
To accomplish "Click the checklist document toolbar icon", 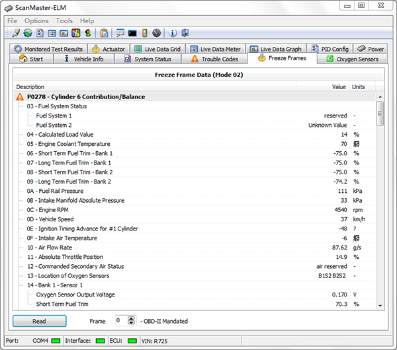I will pos(40,33).
